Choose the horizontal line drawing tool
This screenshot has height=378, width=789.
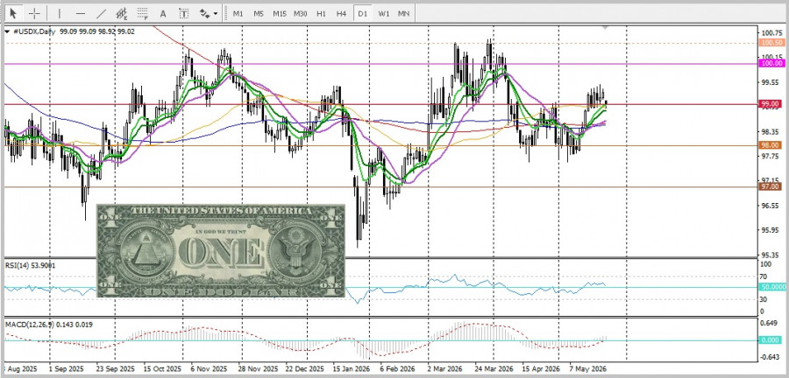(81, 13)
